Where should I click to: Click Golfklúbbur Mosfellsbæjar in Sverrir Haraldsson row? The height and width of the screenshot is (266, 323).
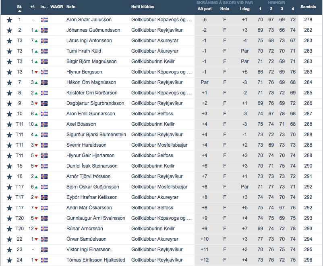coord(159,145)
